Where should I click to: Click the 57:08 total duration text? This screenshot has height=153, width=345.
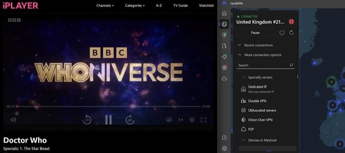pos(206,107)
